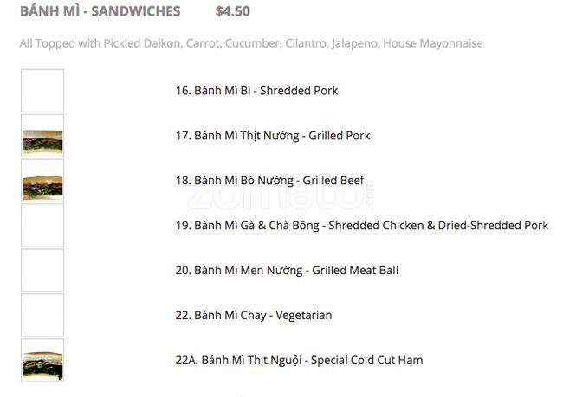Click the toppings description line

pyautogui.click(x=251, y=43)
